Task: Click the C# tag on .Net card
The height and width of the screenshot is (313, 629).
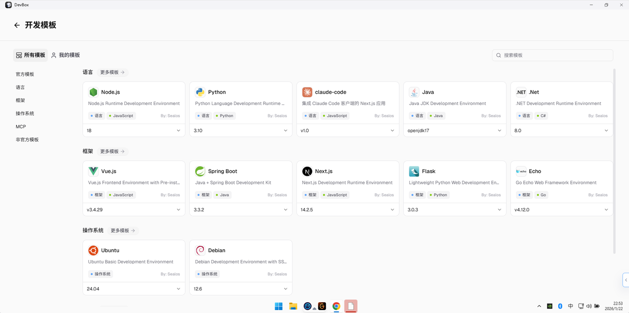Action: (542, 116)
